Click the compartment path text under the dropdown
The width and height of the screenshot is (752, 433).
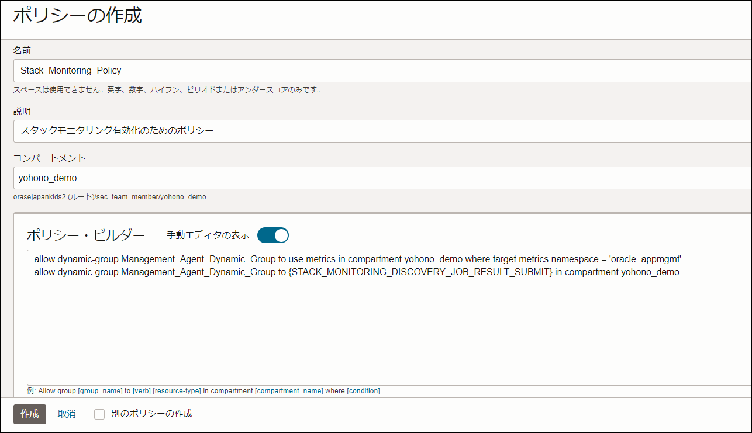tap(109, 197)
